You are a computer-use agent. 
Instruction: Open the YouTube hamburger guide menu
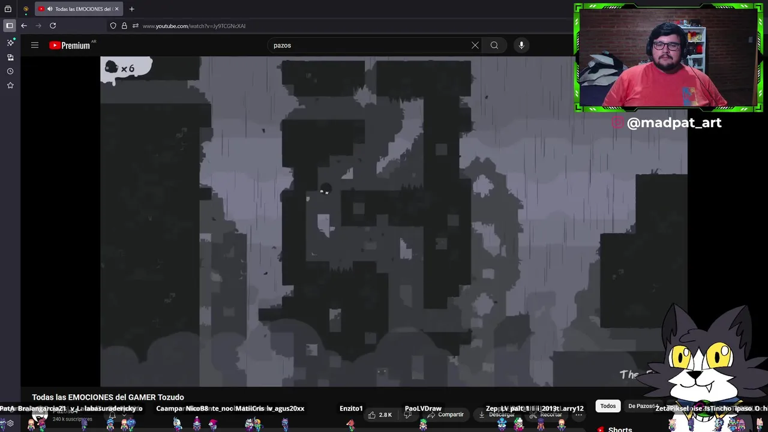click(x=35, y=45)
